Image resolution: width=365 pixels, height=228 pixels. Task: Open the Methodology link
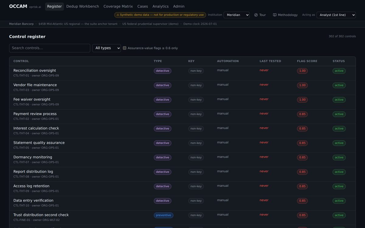[x=285, y=15]
